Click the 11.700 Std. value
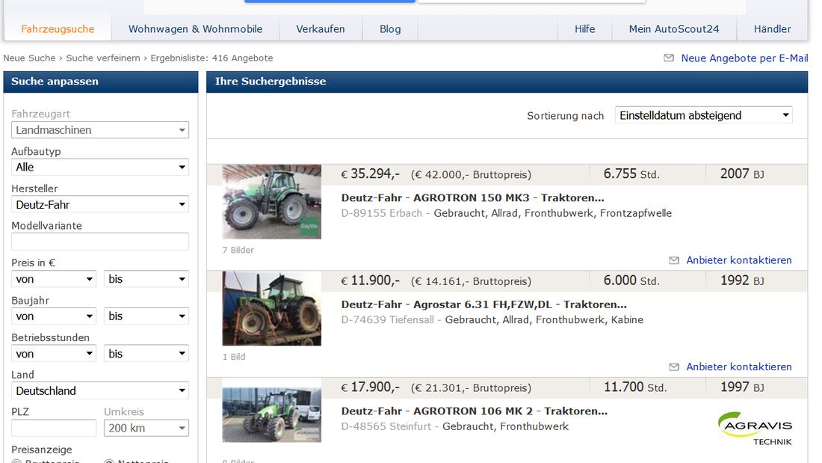The width and height of the screenshot is (822, 463). click(635, 387)
